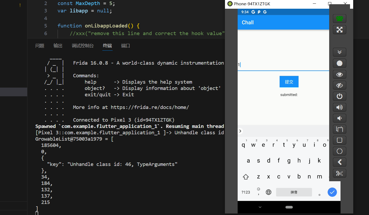Click the power button icon
Screen dimensions: 369x215
(339, 96)
